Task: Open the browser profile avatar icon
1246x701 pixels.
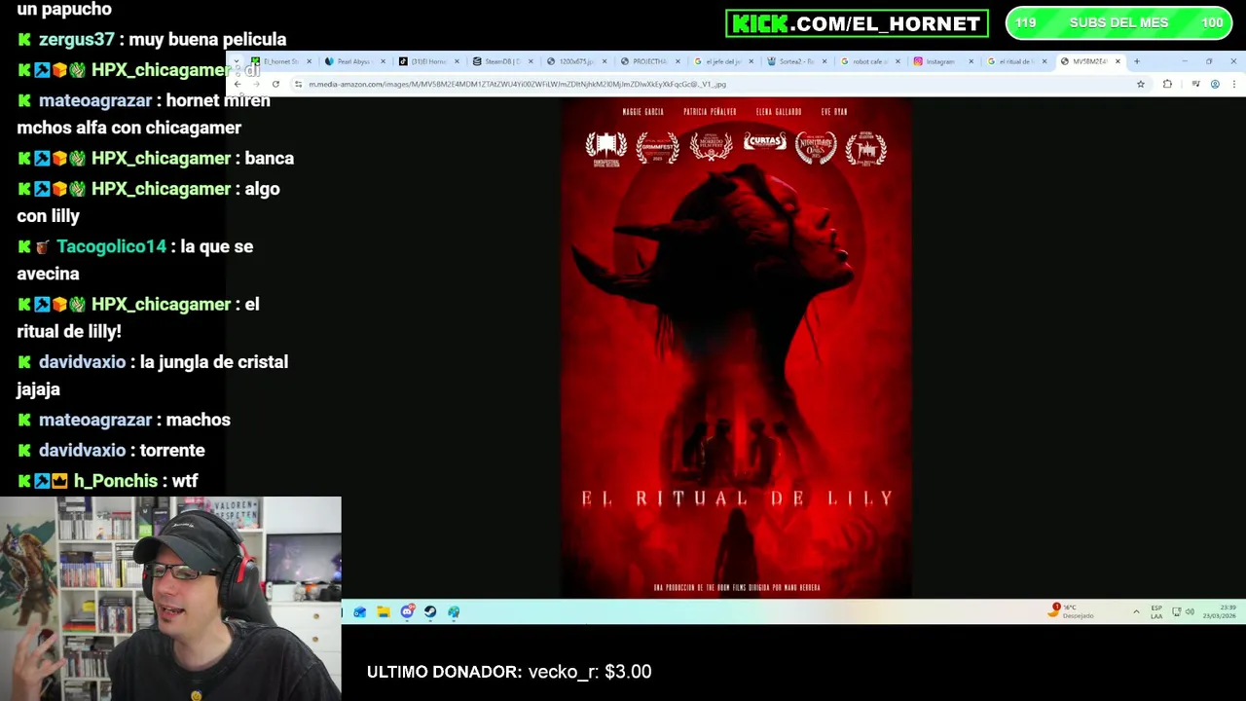Action: coord(1215,85)
